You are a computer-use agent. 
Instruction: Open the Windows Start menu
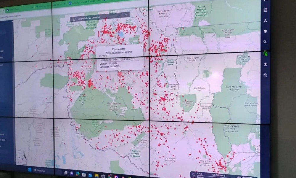30,169
